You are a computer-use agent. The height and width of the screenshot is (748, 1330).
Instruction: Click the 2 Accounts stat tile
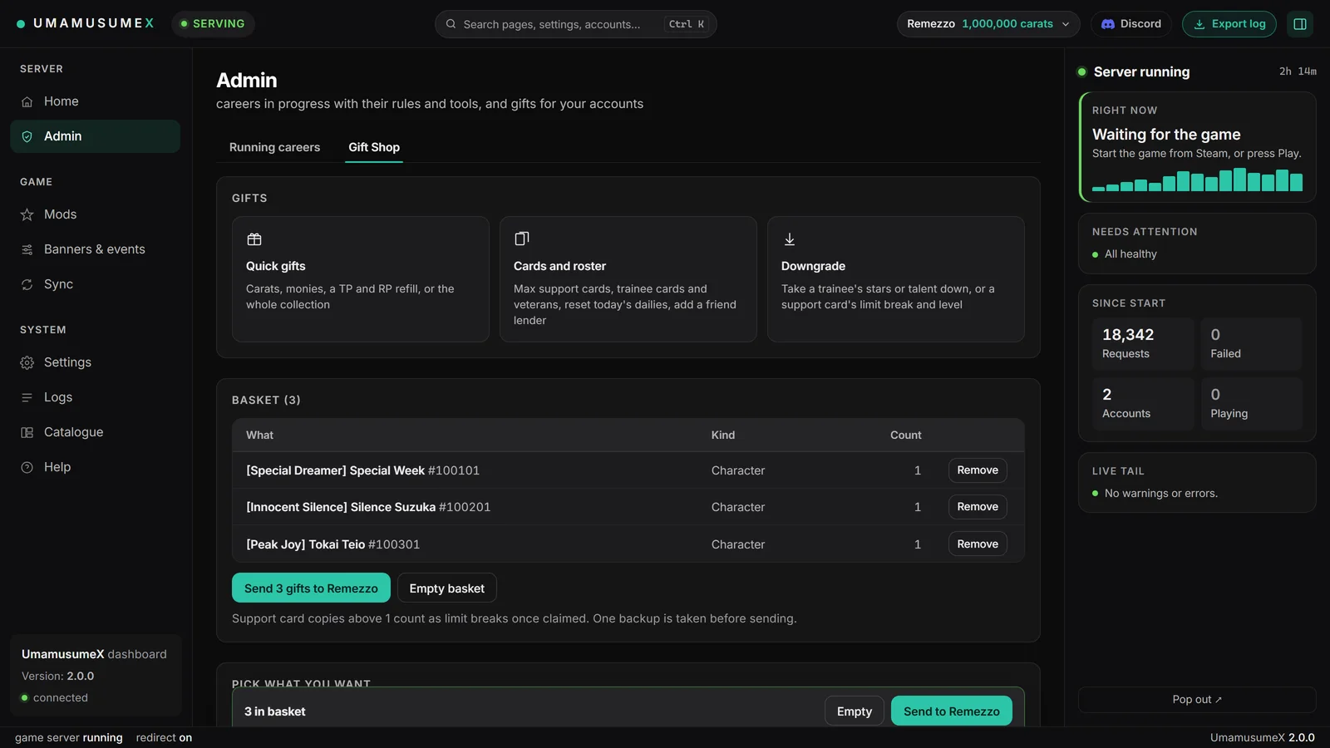[1143, 403]
